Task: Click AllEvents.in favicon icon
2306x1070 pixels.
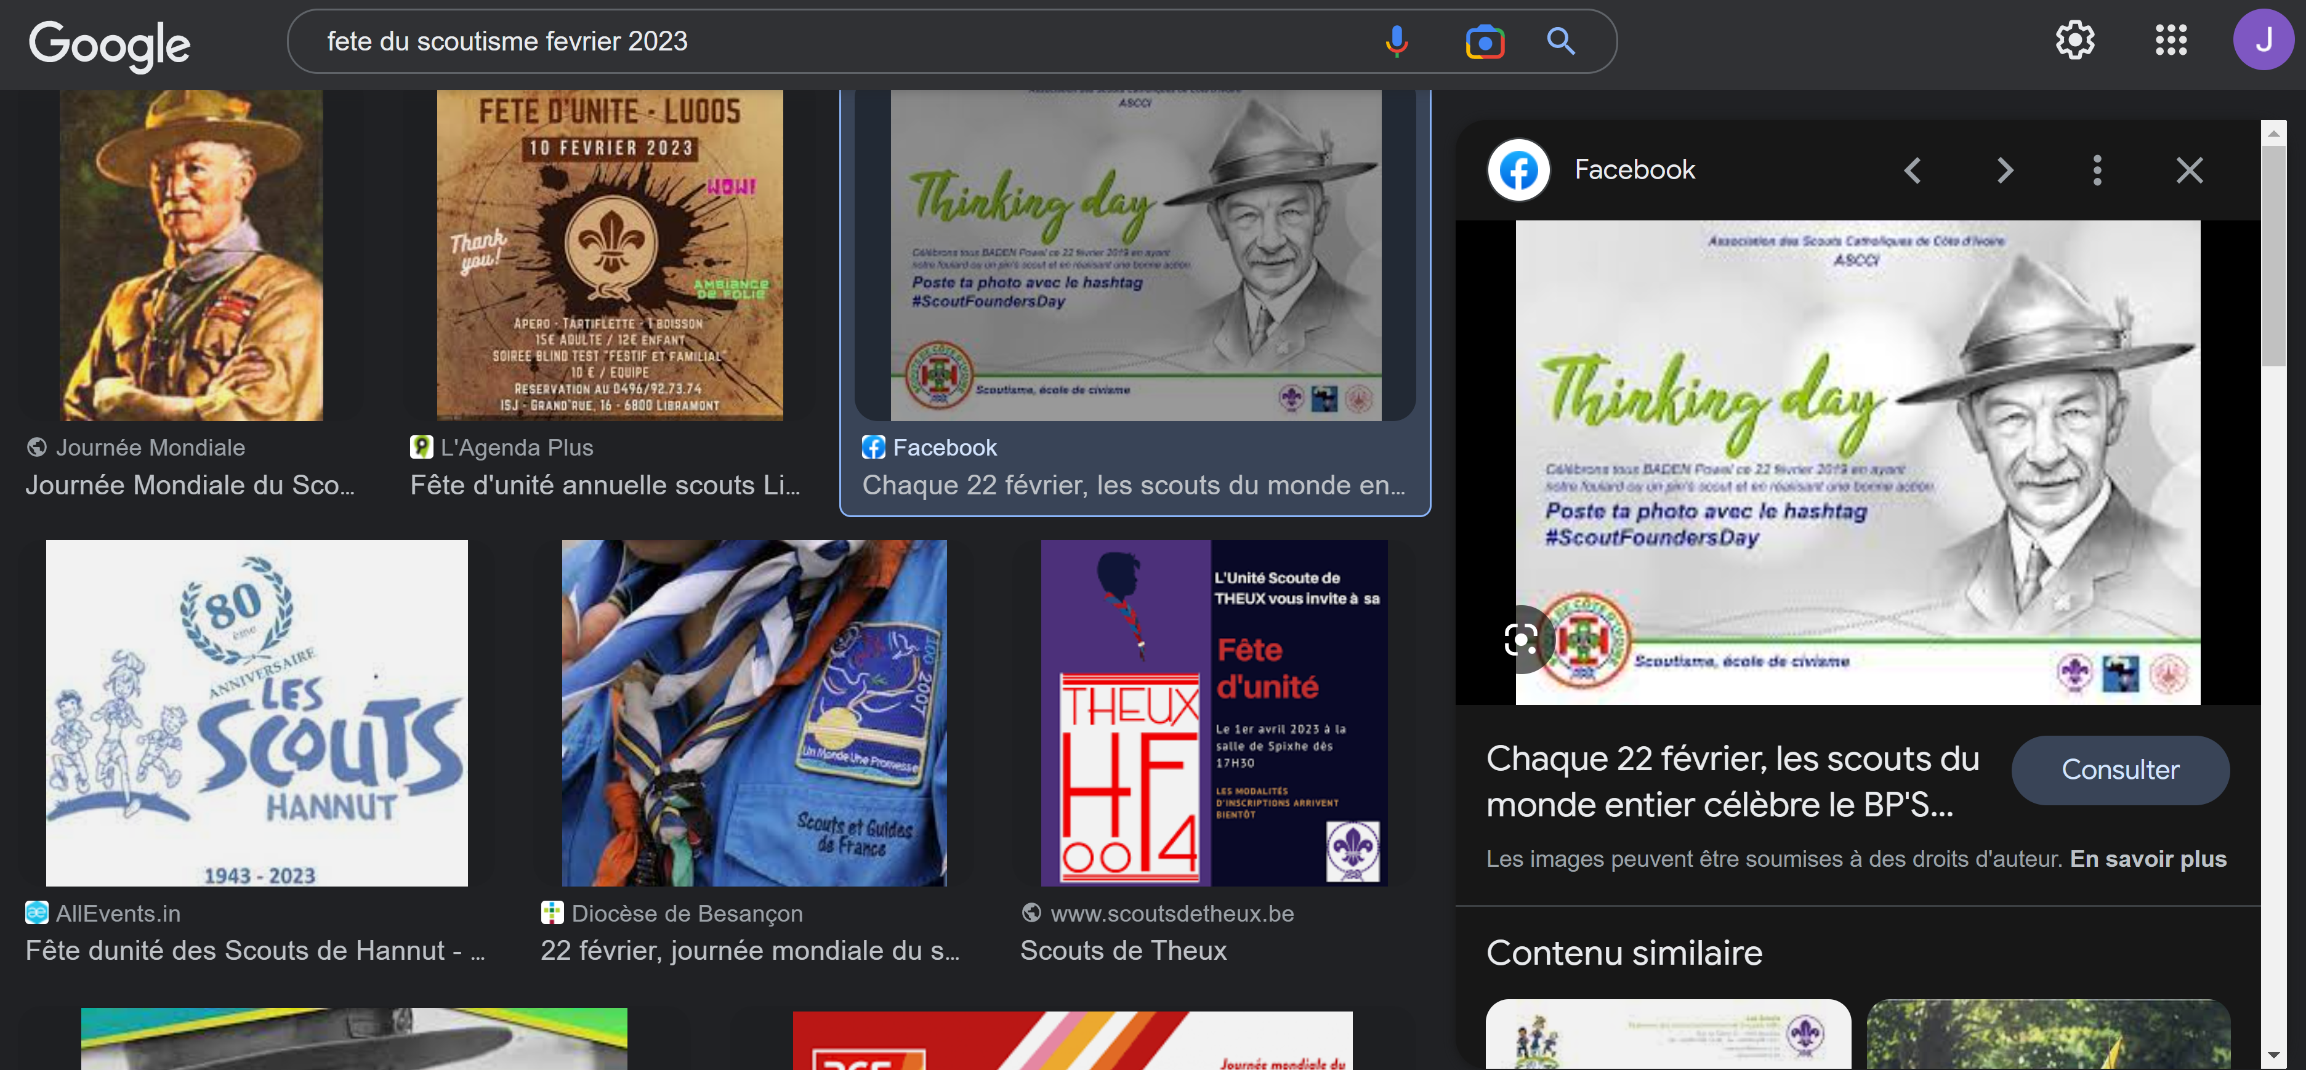Action: tap(37, 912)
